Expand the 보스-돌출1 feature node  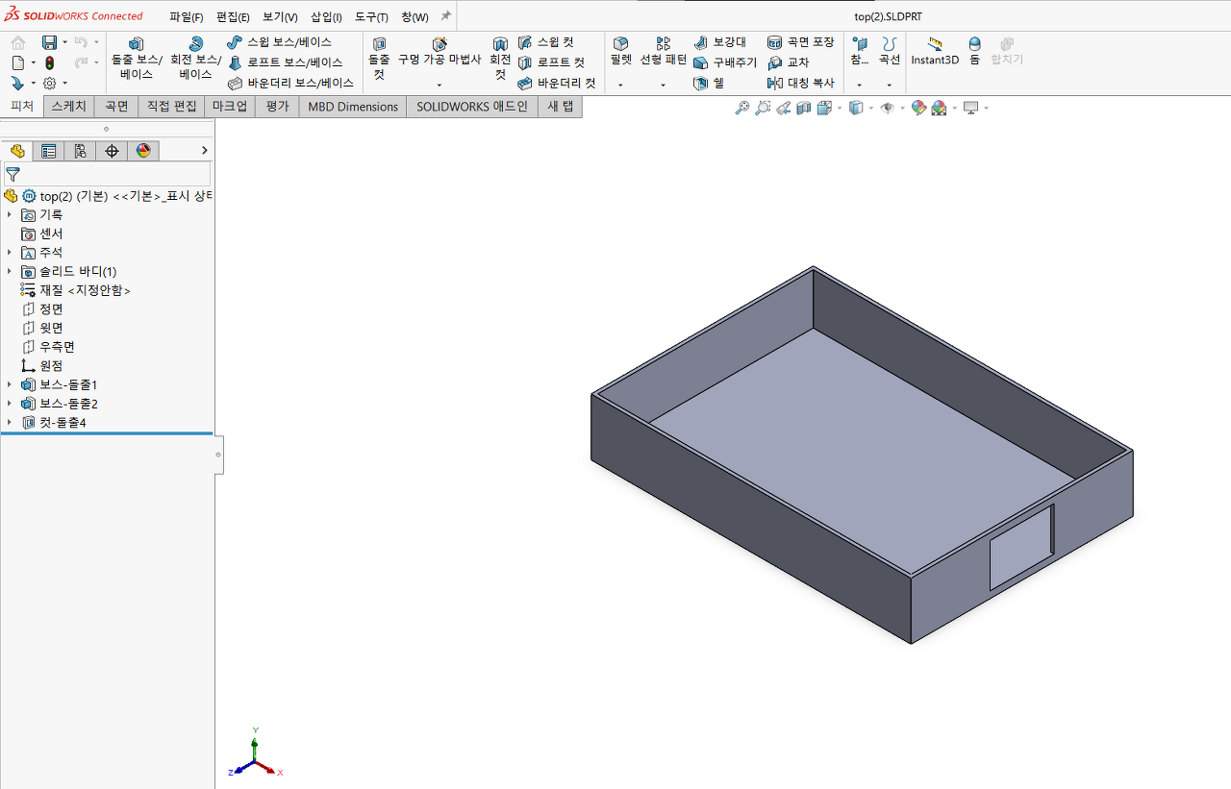click(x=10, y=384)
